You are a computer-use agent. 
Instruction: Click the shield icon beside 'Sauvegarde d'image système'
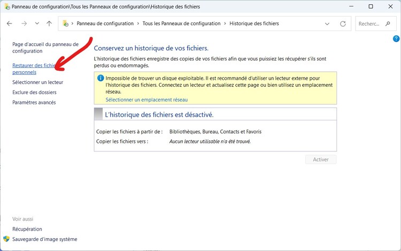click(x=6, y=239)
